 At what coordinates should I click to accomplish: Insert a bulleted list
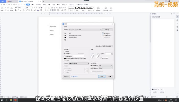tap(46, 8)
